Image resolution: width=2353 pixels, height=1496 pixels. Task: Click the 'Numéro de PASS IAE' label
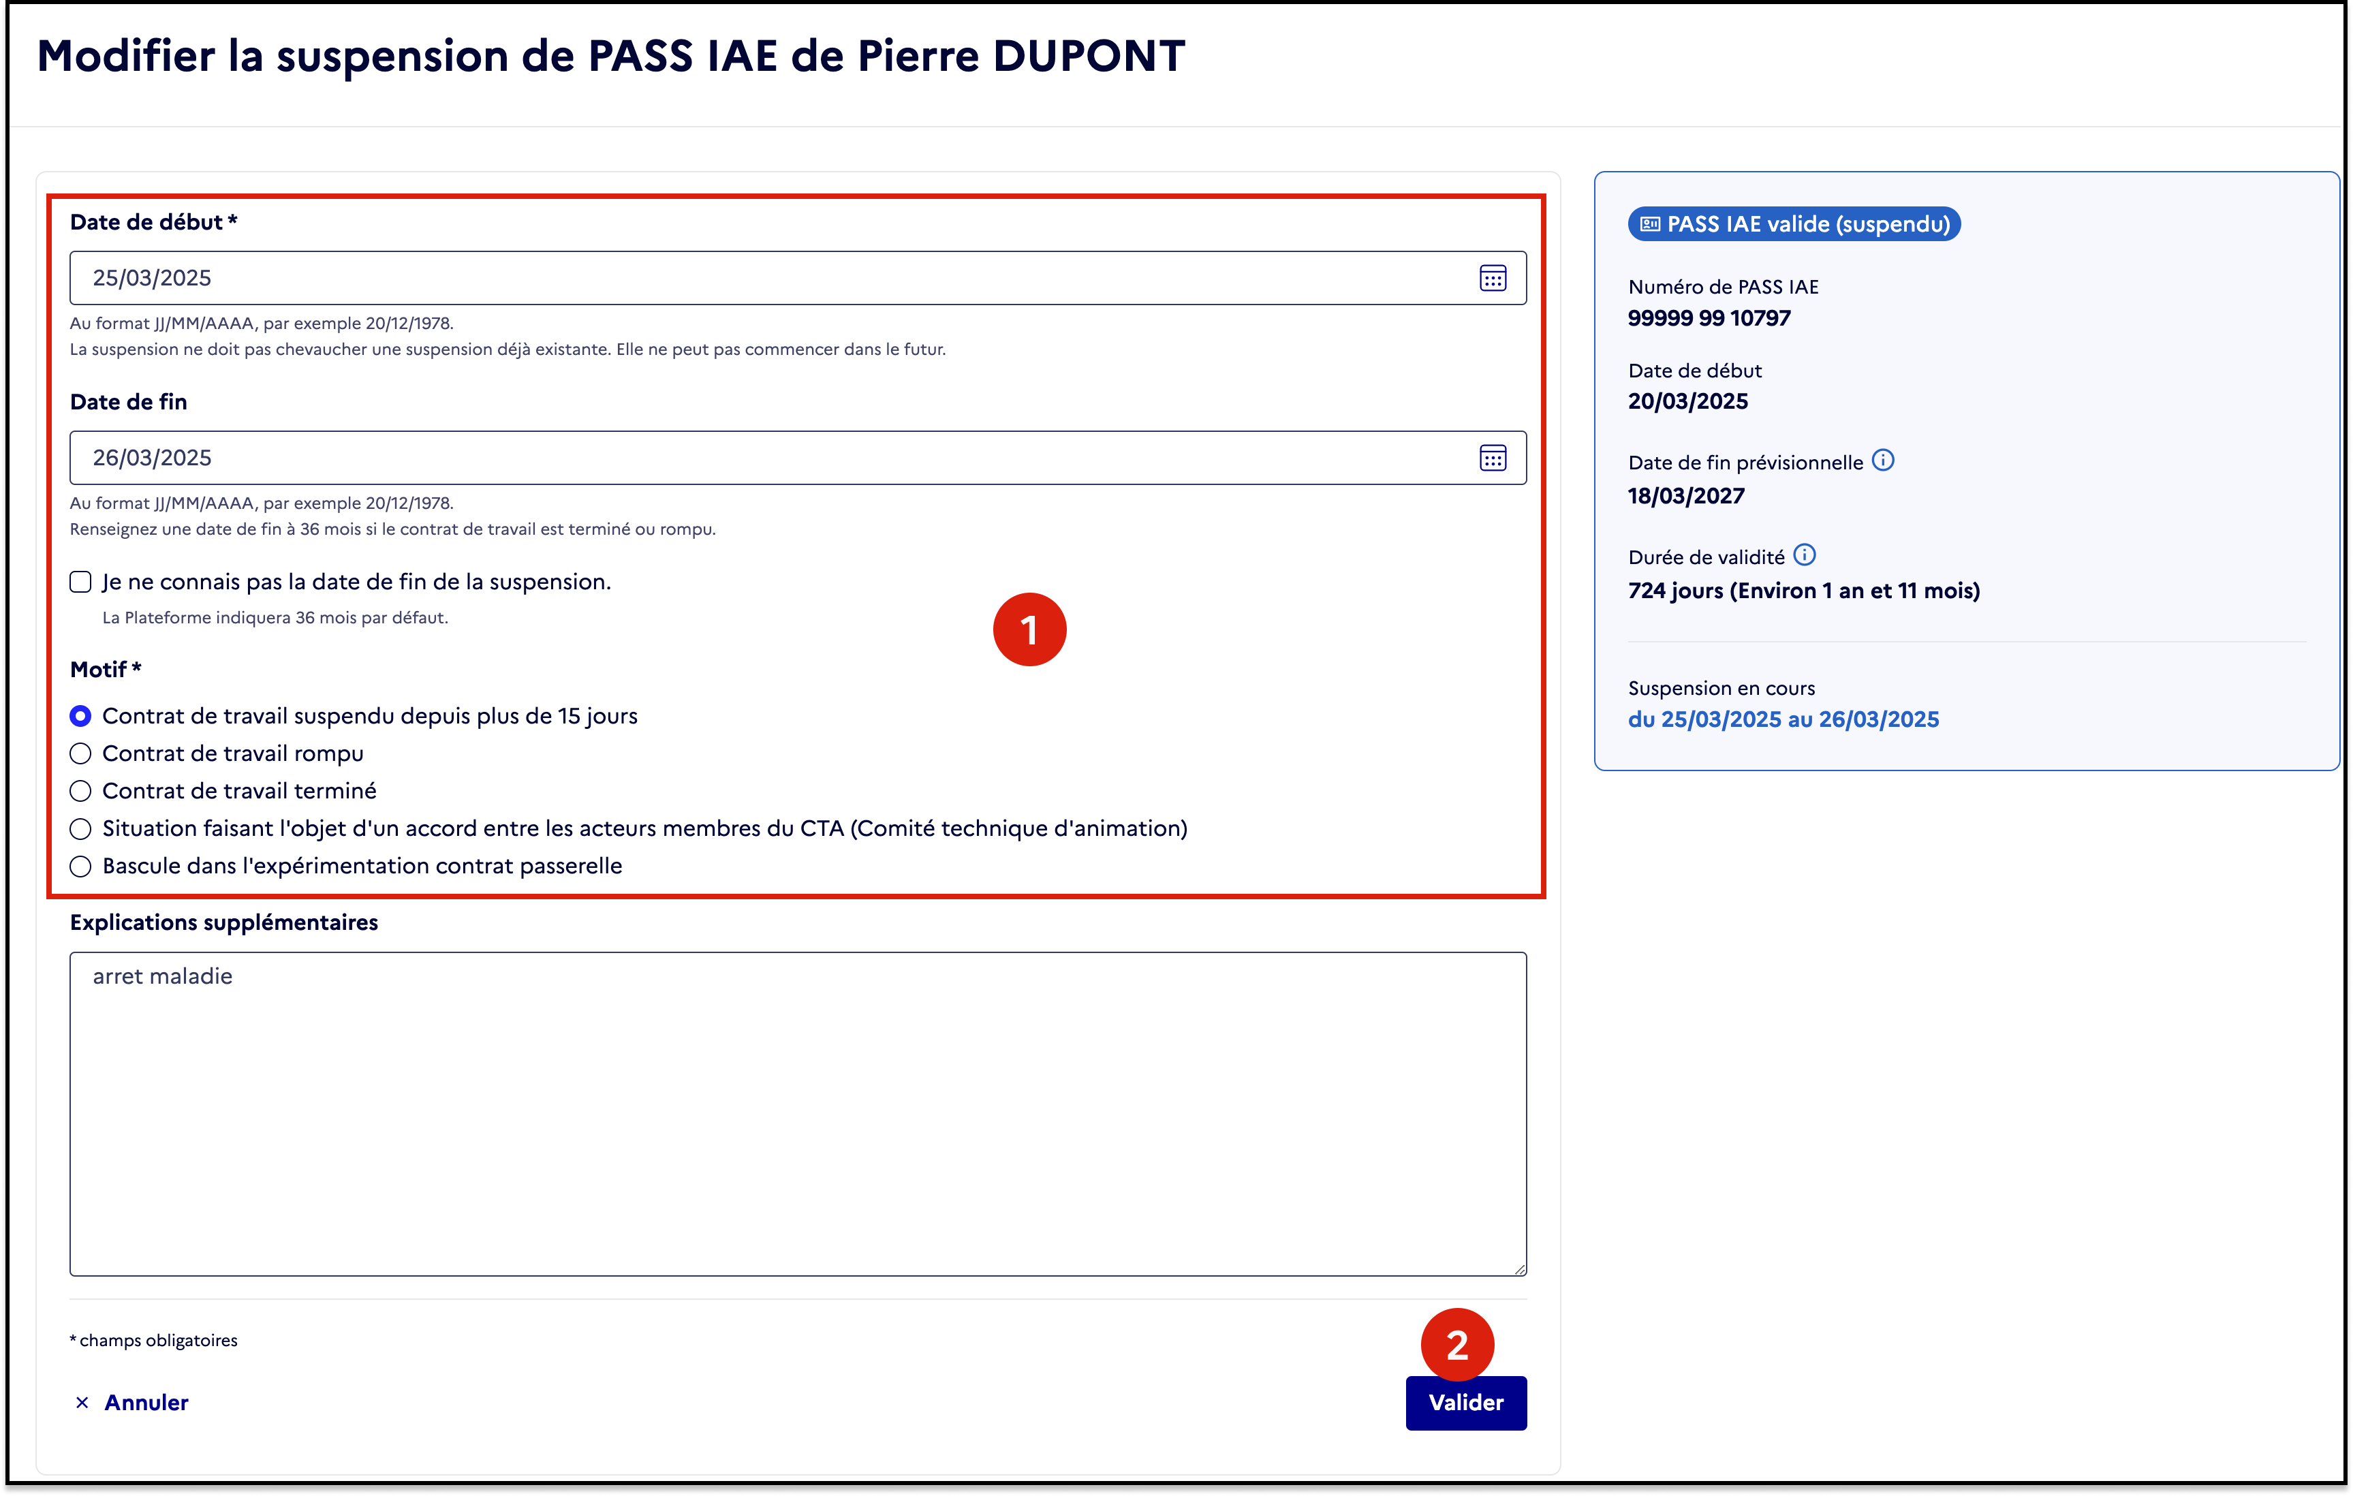pos(1723,287)
